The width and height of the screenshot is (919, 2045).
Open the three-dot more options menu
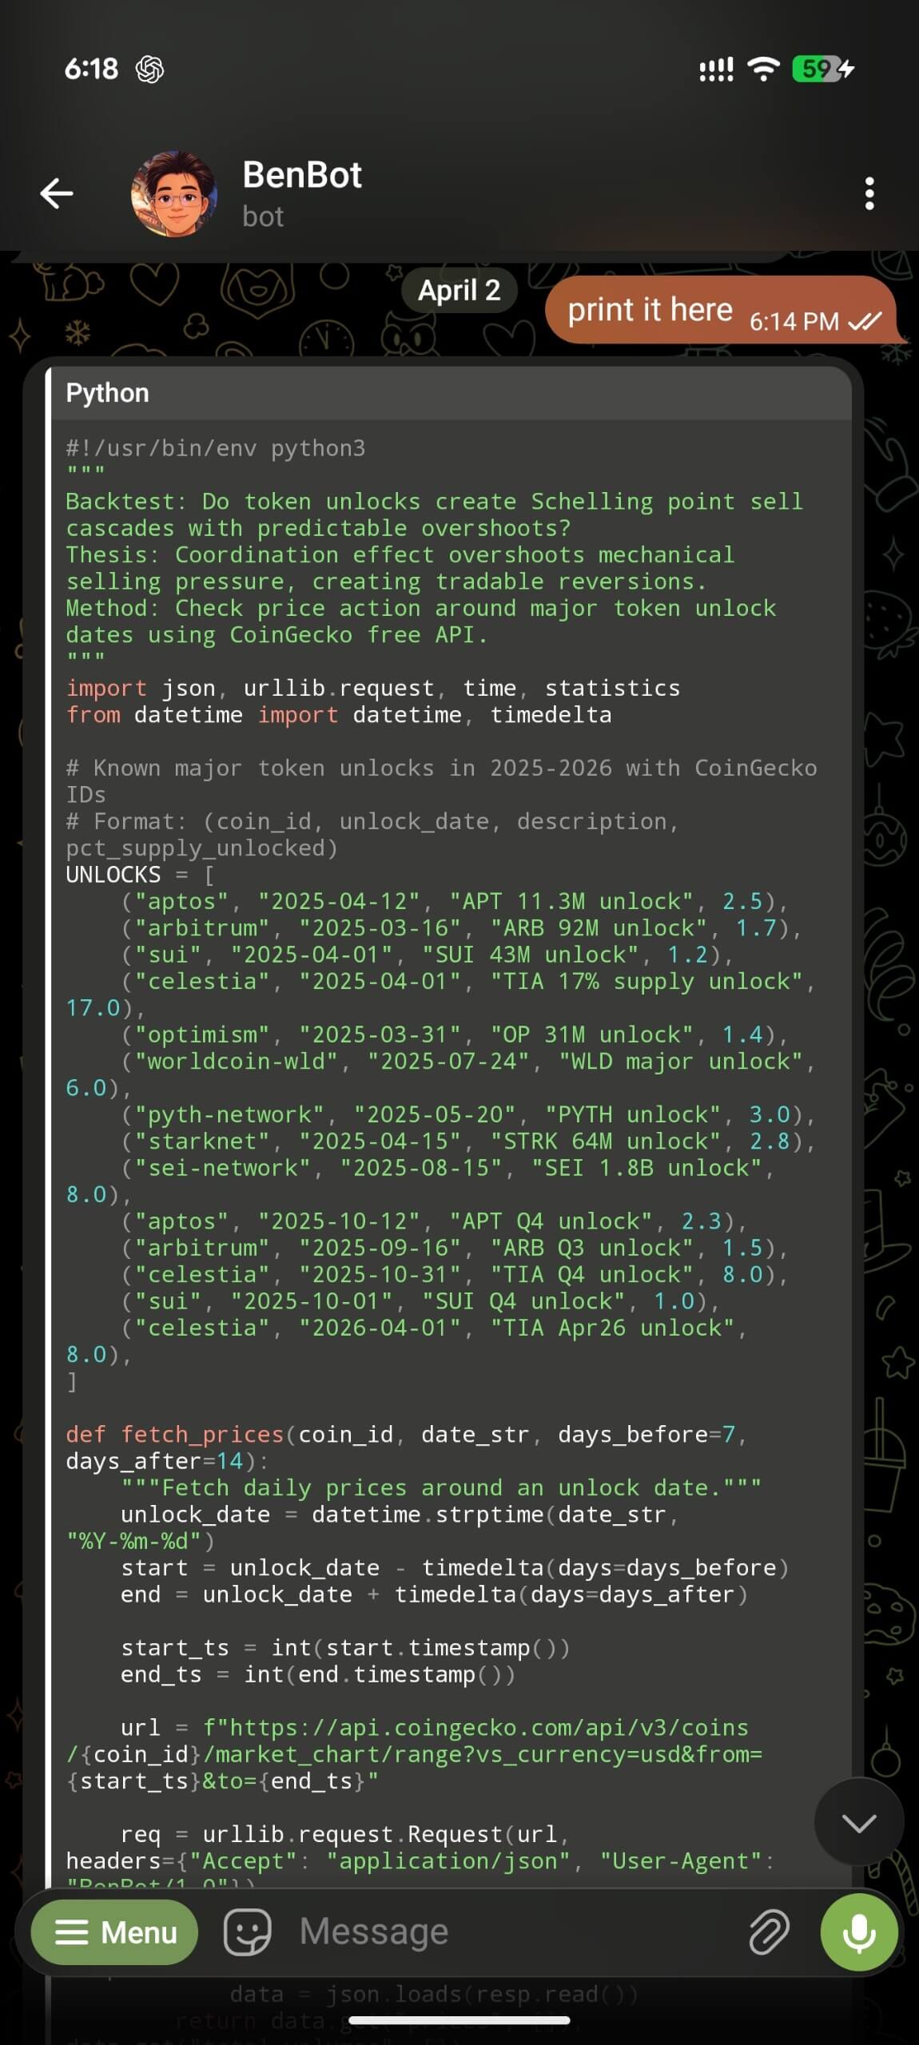point(869,194)
